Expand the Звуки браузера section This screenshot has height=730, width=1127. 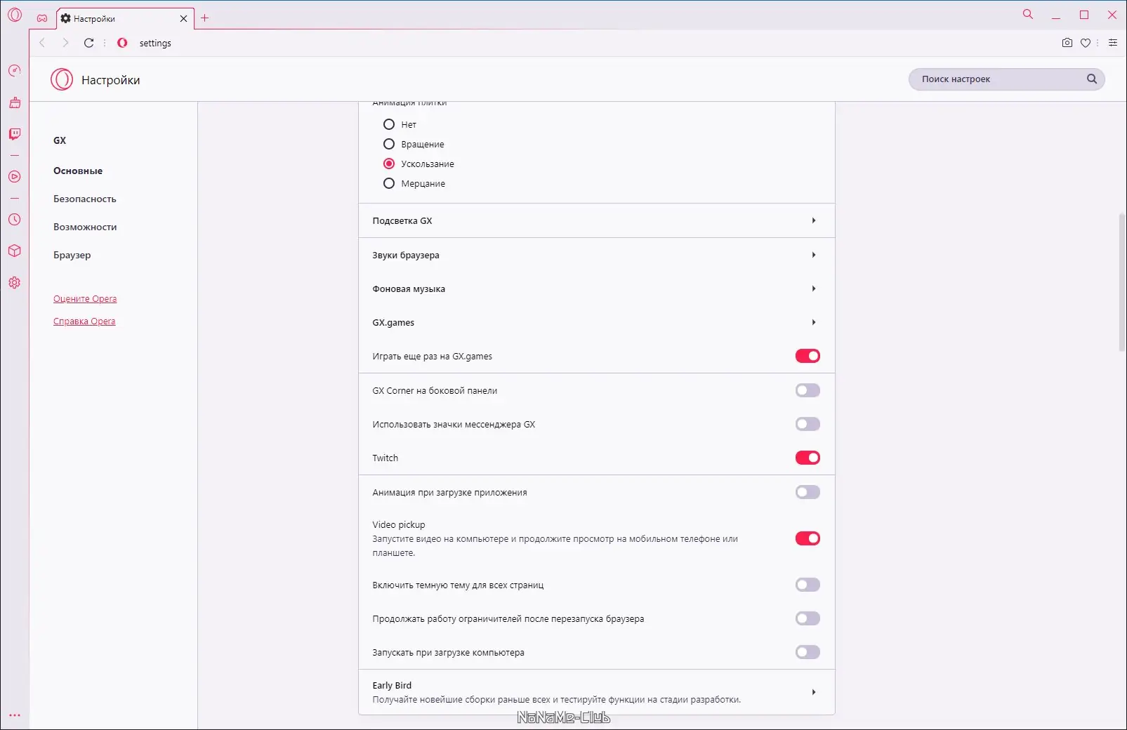point(597,255)
